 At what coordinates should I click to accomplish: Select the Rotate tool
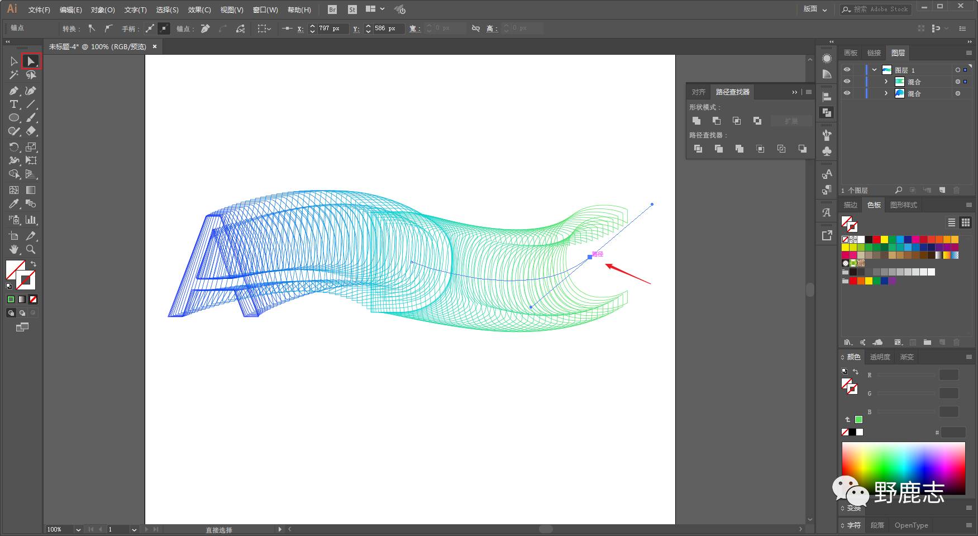[14, 147]
